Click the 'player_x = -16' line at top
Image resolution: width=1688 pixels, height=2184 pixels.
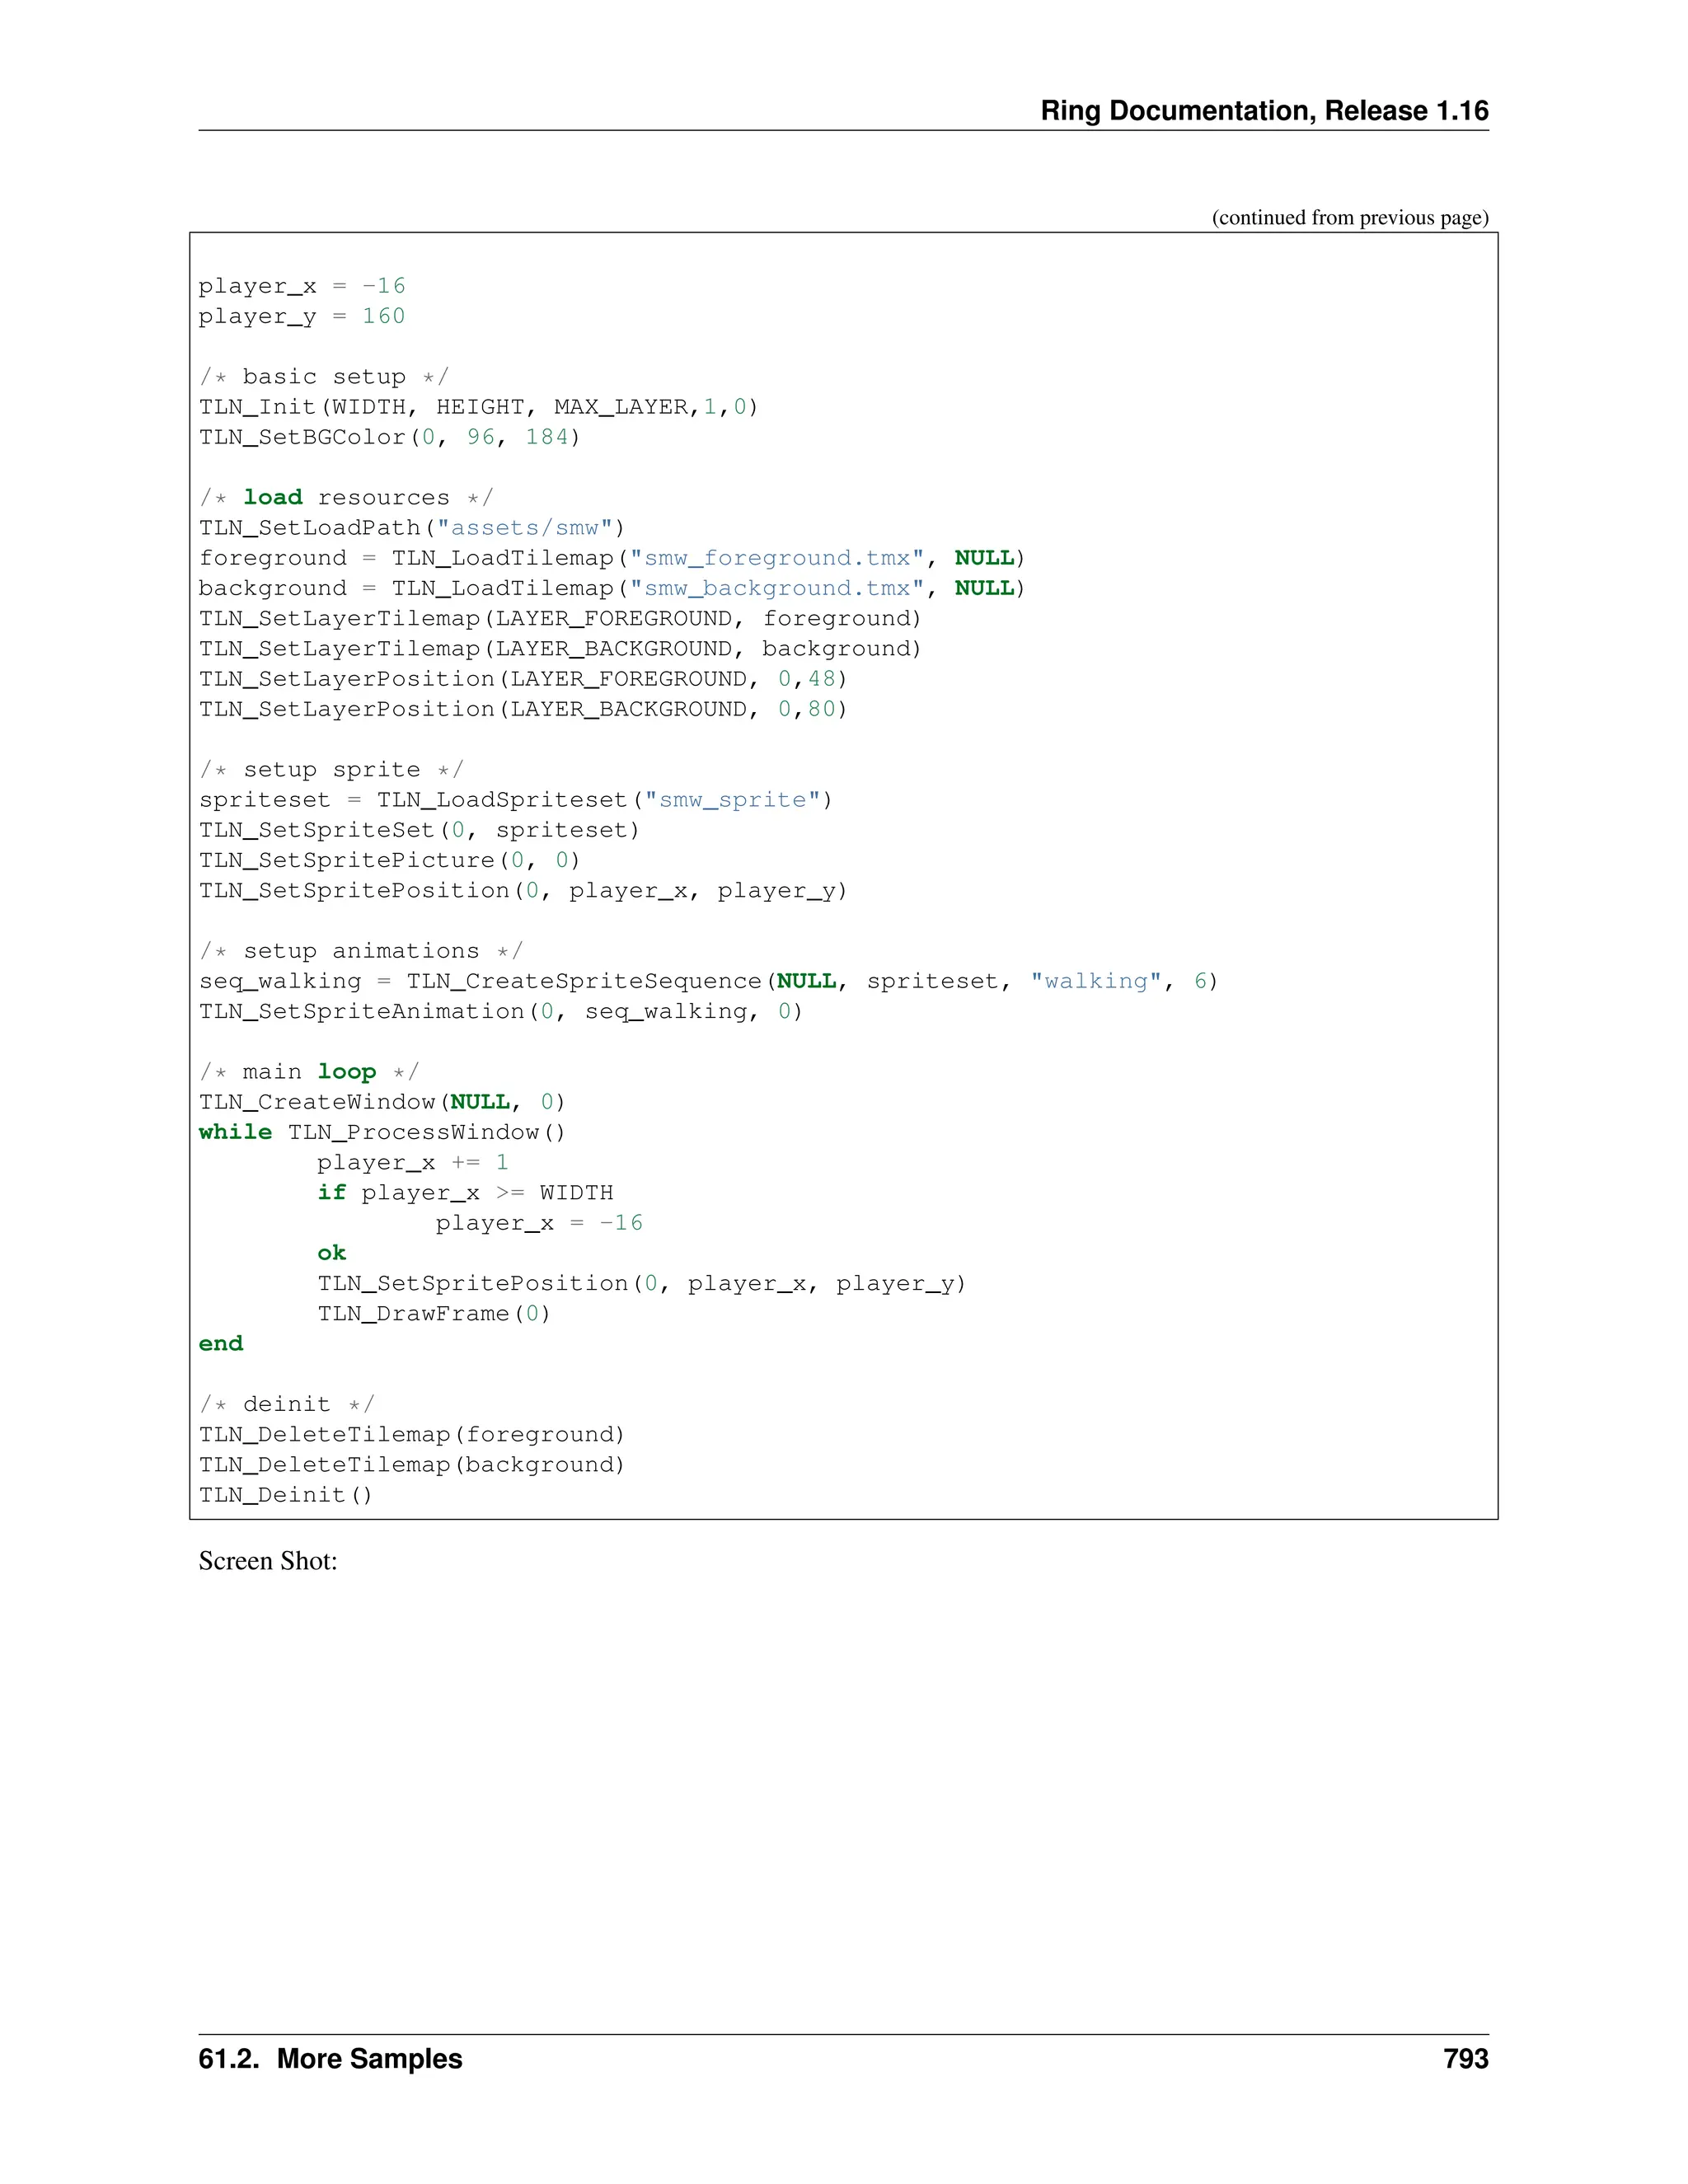click(301, 286)
